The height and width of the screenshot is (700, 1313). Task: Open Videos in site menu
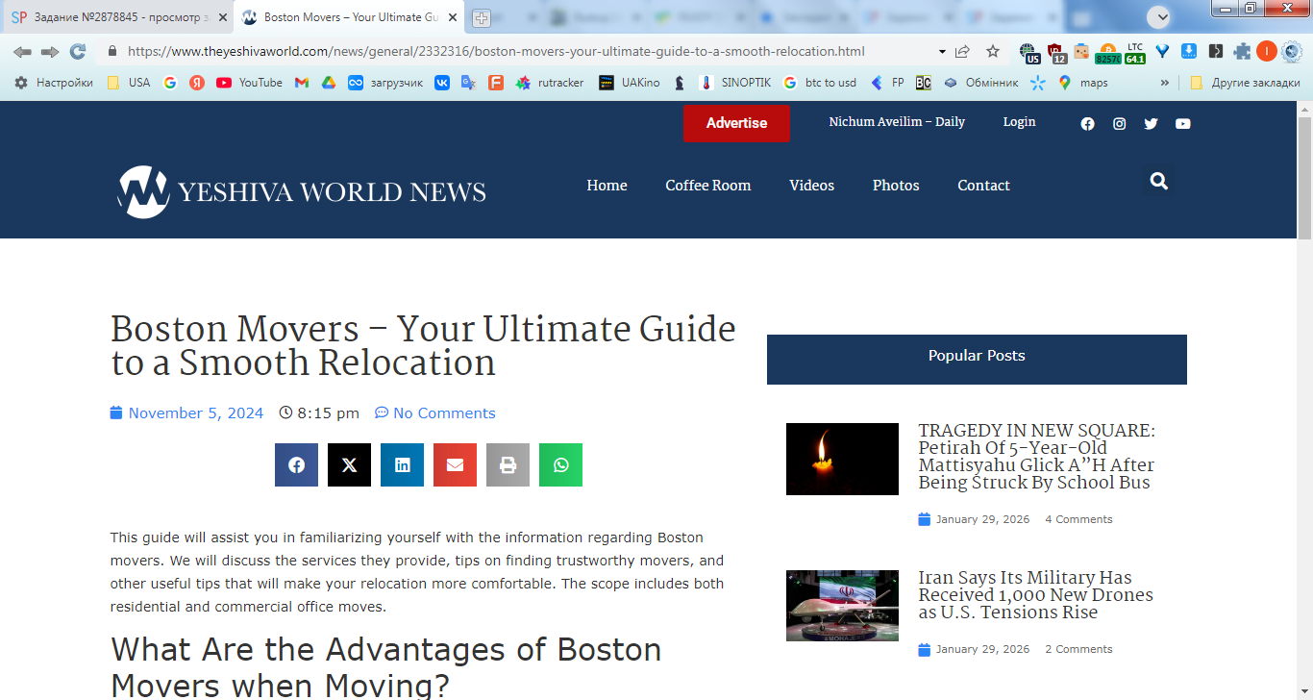812,186
